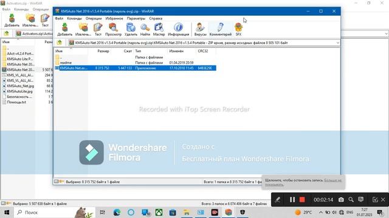Open the Справка menu

coord(156,19)
